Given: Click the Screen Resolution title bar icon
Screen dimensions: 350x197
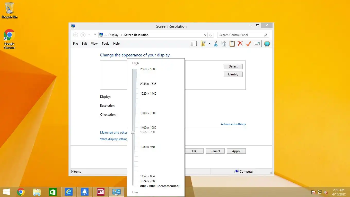Looking at the screenshot, I should [x=73, y=26].
